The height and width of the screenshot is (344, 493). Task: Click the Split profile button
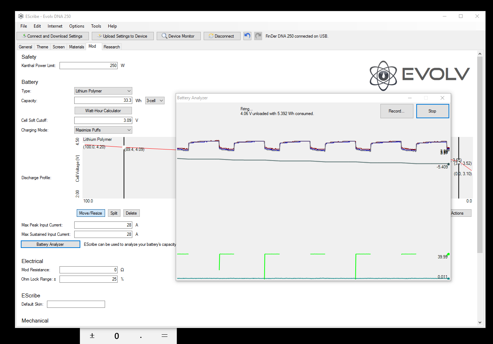tap(114, 213)
